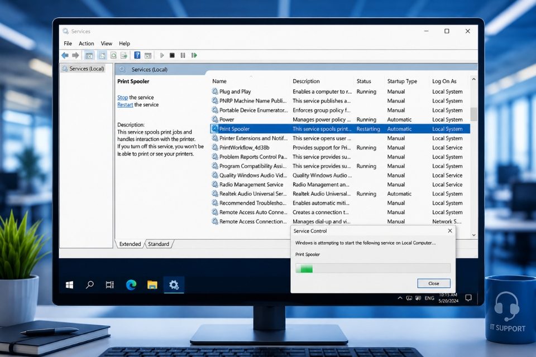Open File Explorer from the taskbar
This screenshot has width=536, height=357.
152,284
